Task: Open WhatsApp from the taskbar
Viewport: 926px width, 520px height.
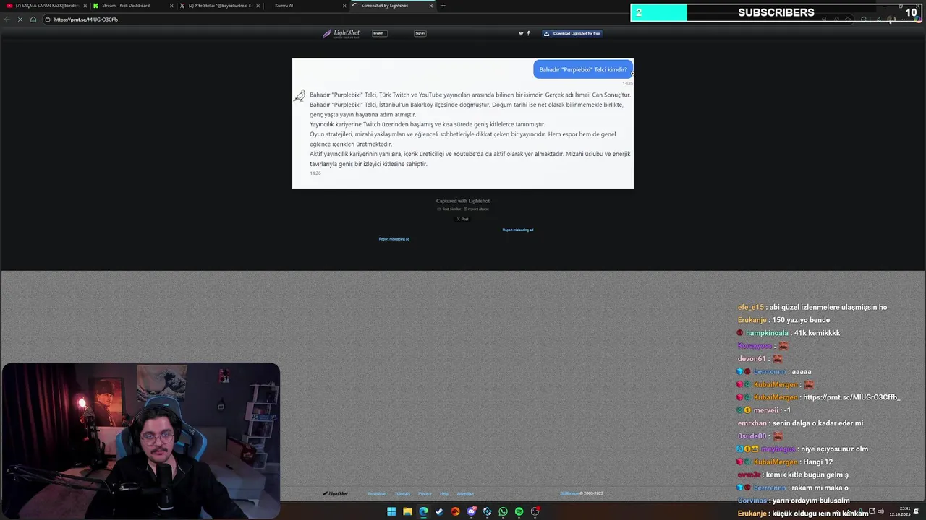Action: point(503,511)
